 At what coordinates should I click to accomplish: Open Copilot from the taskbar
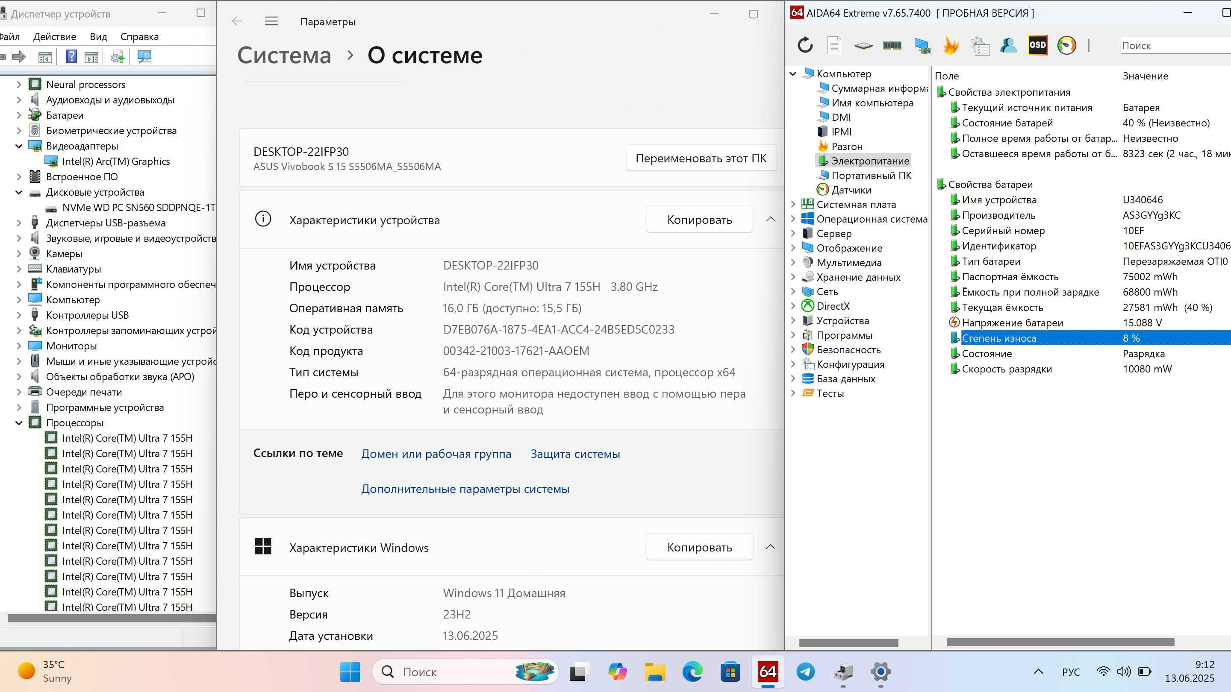(x=617, y=672)
